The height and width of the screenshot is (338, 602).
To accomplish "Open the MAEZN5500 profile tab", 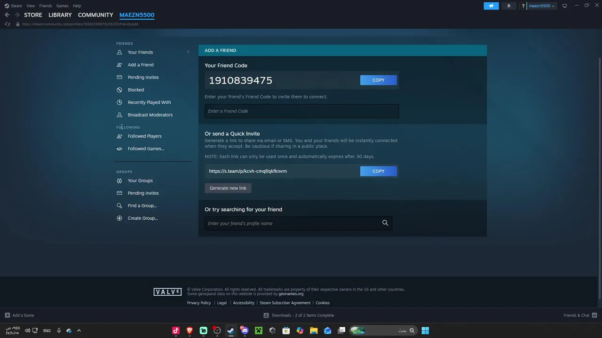I will point(137,15).
